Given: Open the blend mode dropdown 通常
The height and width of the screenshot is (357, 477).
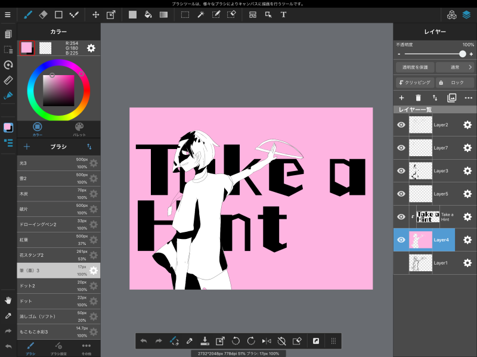Looking at the screenshot, I should [454, 67].
